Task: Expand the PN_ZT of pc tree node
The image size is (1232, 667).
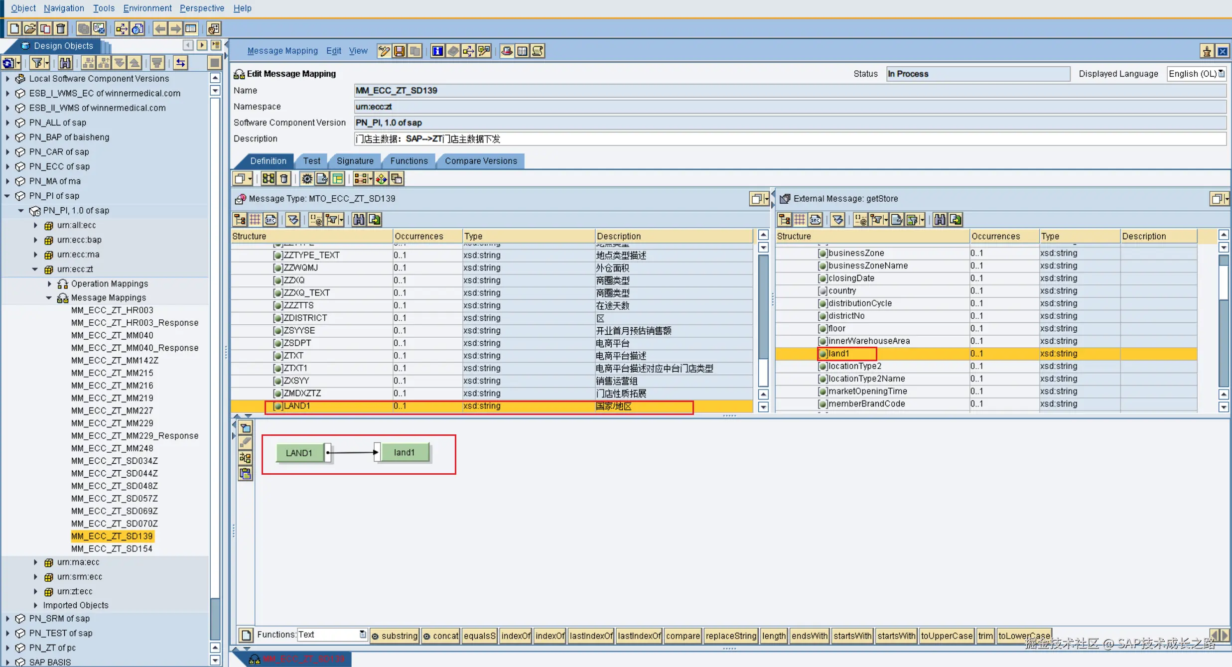Action: click(7, 648)
